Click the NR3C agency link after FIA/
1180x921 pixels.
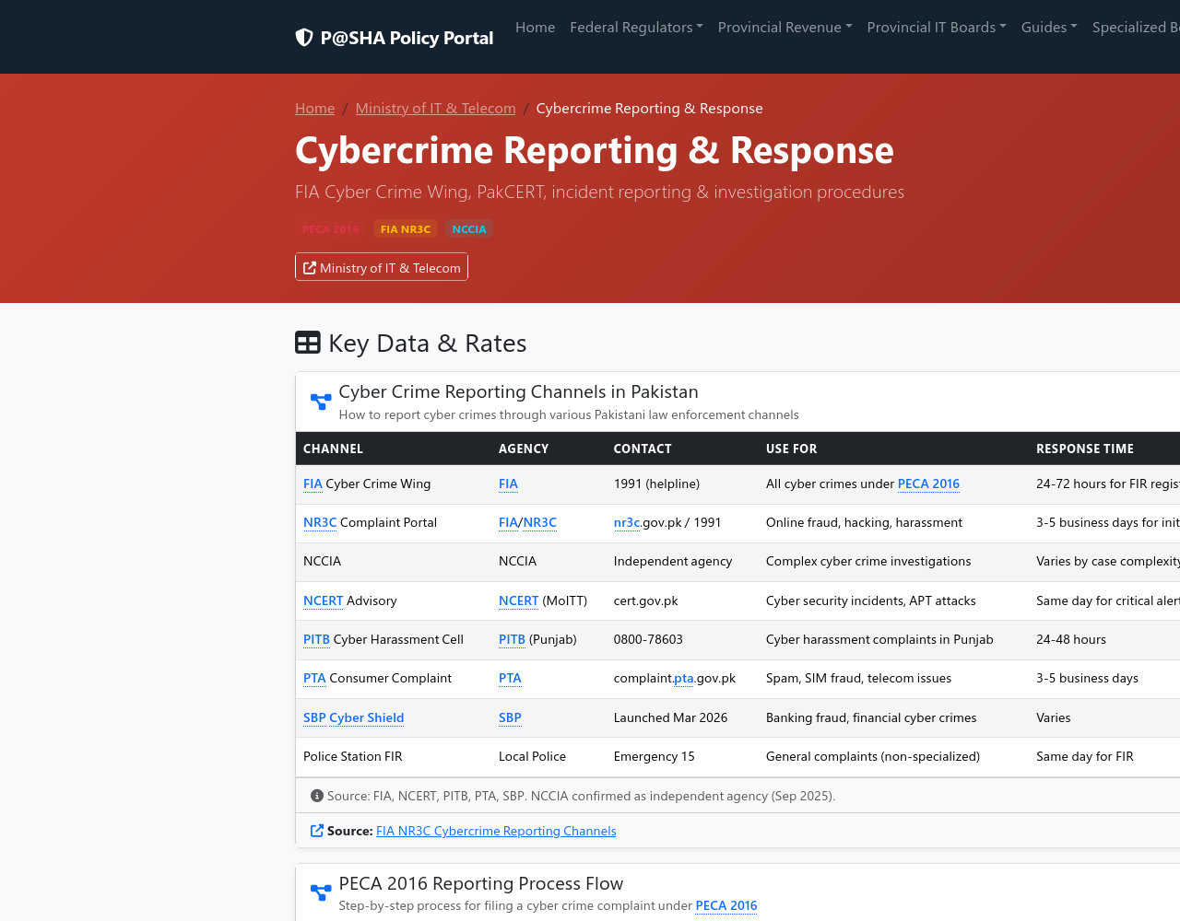540,522
